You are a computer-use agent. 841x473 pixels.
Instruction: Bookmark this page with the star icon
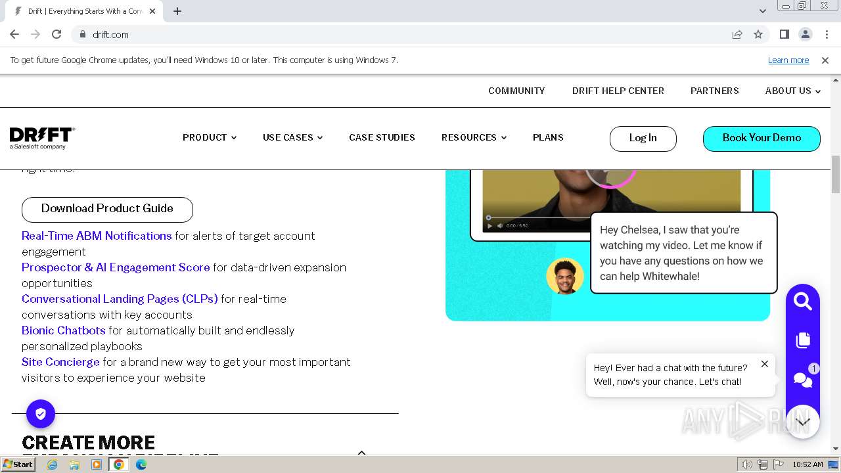click(758, 34)
